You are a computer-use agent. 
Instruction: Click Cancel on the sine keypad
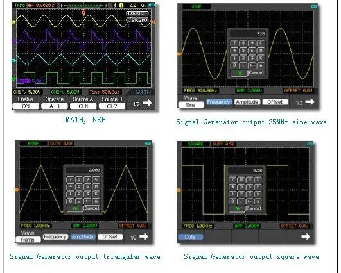point(256,72)
